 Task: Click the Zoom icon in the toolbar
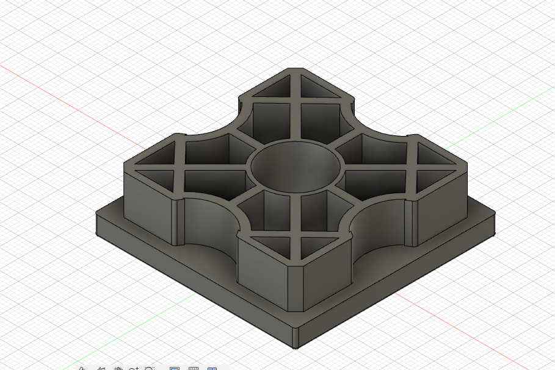click(132, 368)
